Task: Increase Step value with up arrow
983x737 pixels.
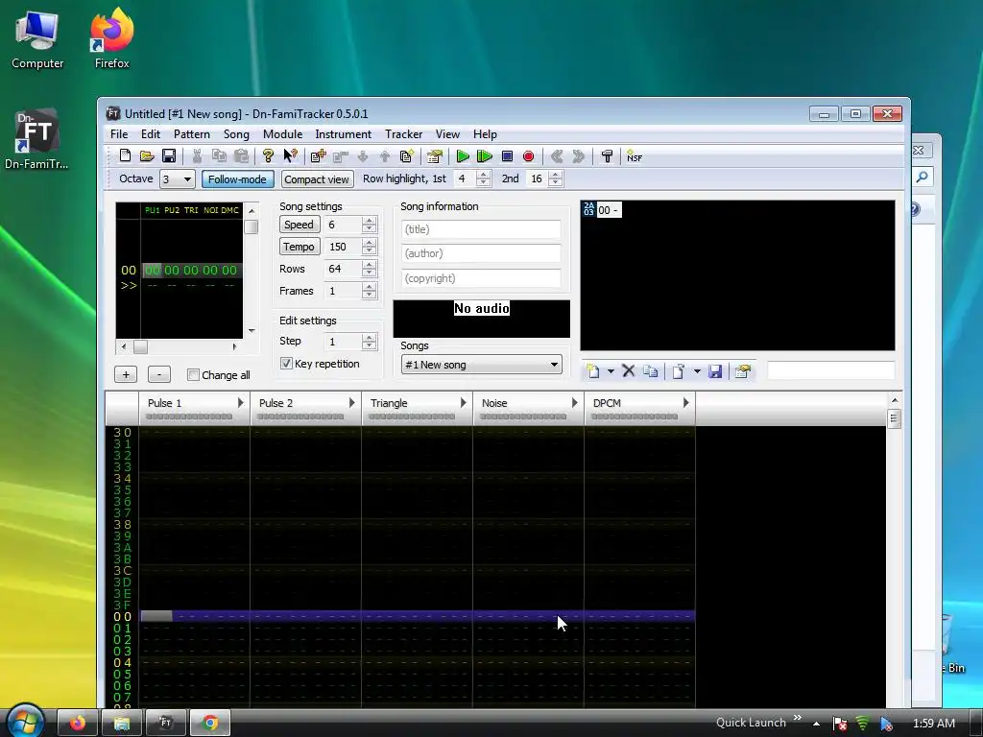Action: click(370, 337)
